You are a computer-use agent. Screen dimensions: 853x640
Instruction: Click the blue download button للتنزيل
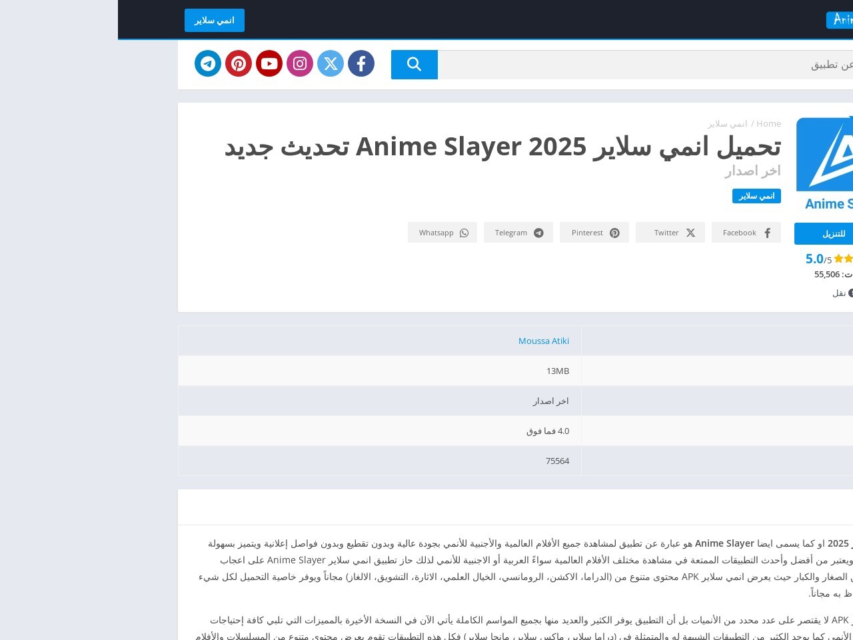tap(824, 233)
